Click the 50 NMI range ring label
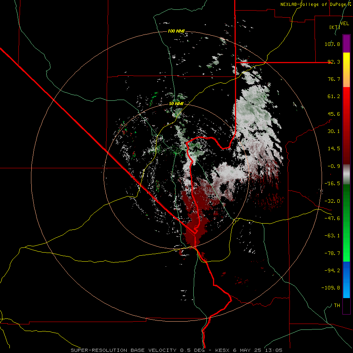 tap(176, 104)
